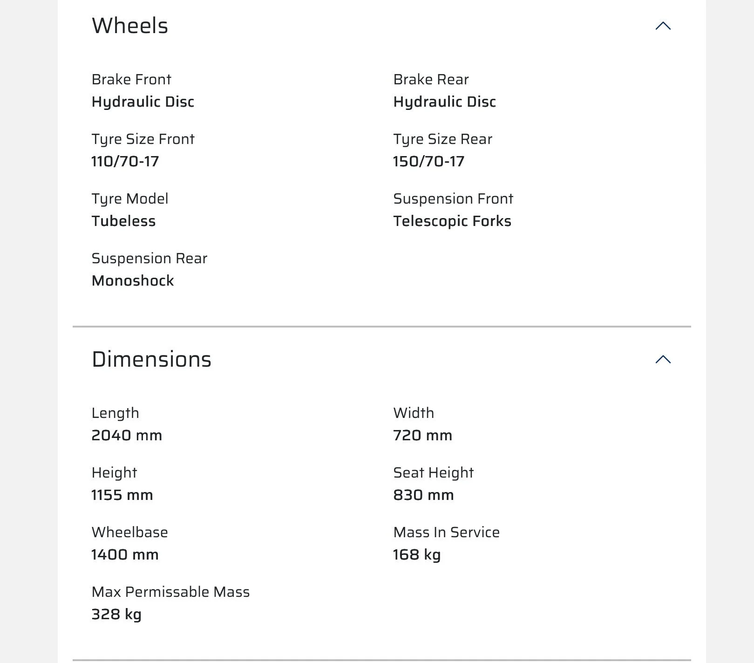
Task: Click the 830 mm seat height value
Action: point(424,495)
